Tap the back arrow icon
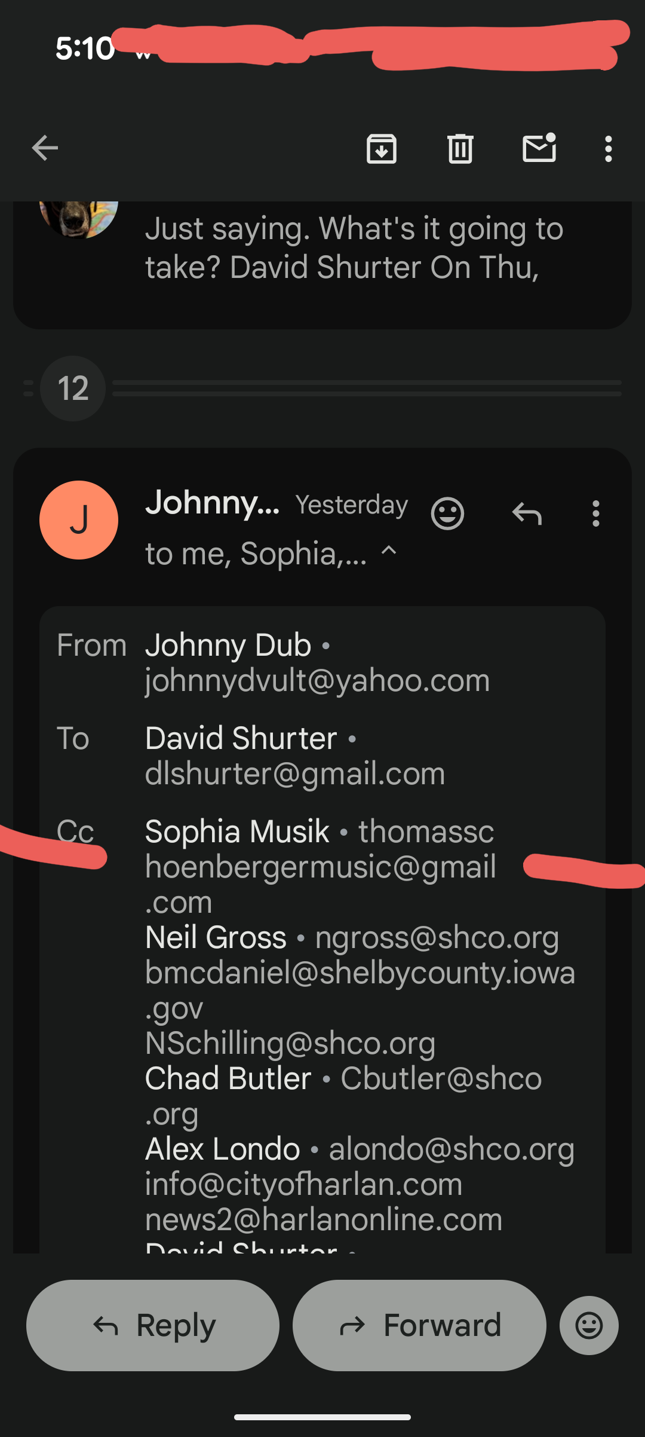This screenshot has width=645, height=1437. [x=45, y=148]
